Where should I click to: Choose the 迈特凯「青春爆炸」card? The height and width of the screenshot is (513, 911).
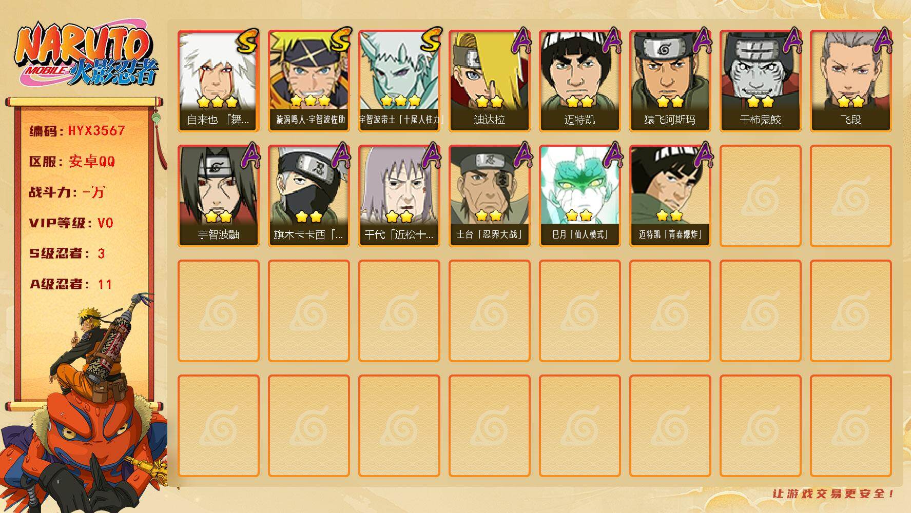tap(670, 196)
